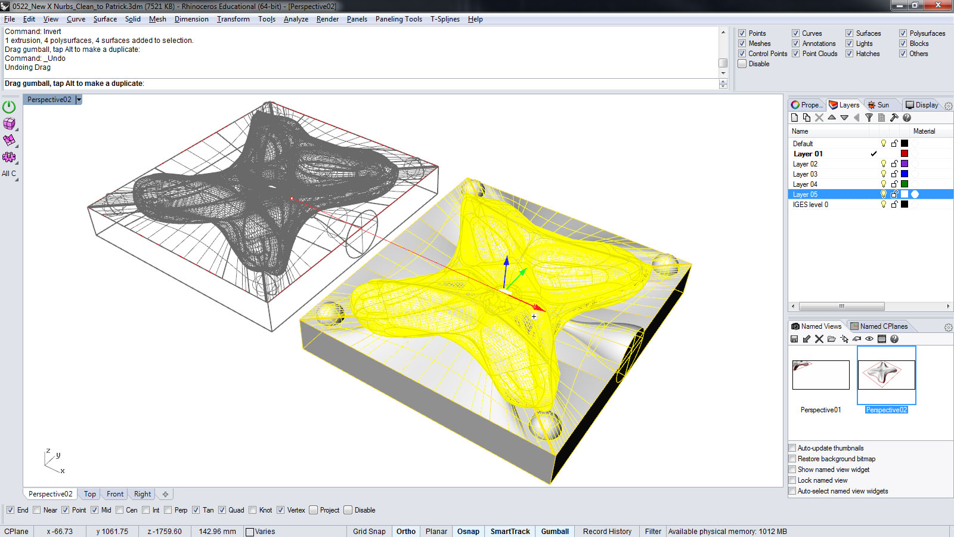Click the new sublayer icon in Layers
954x537 pixels.
(x=807, y=118)
